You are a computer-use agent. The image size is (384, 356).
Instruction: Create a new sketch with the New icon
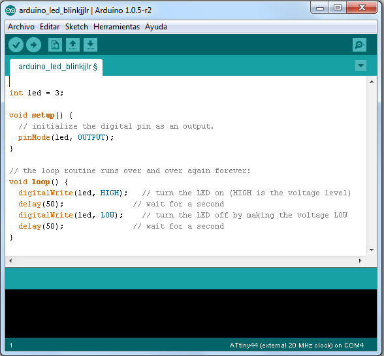[55, 45]
